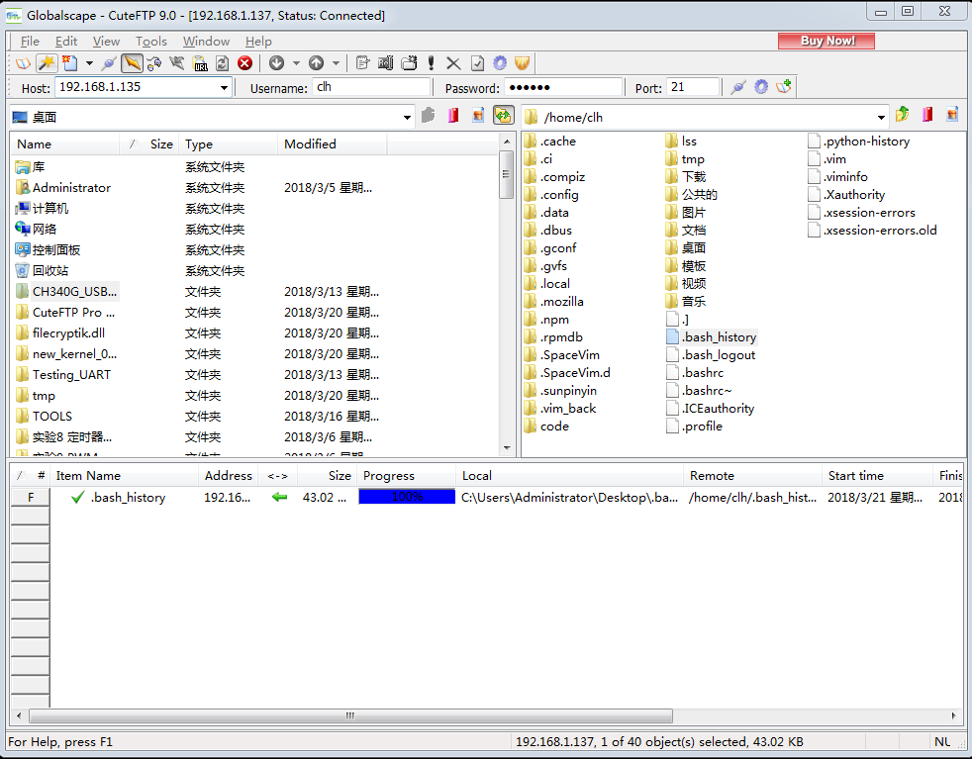Select the local Testing_UART folder
Screen dimensions: 972x759
[64, 375]
